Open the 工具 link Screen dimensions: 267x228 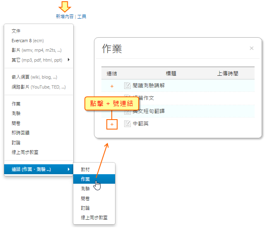click(82, 17)
